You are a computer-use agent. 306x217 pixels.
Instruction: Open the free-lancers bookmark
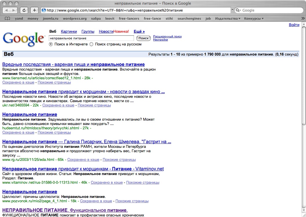click(x=129, y=19)
